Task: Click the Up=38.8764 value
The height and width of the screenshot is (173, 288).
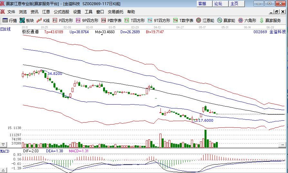Action: [x=79, y=32]
